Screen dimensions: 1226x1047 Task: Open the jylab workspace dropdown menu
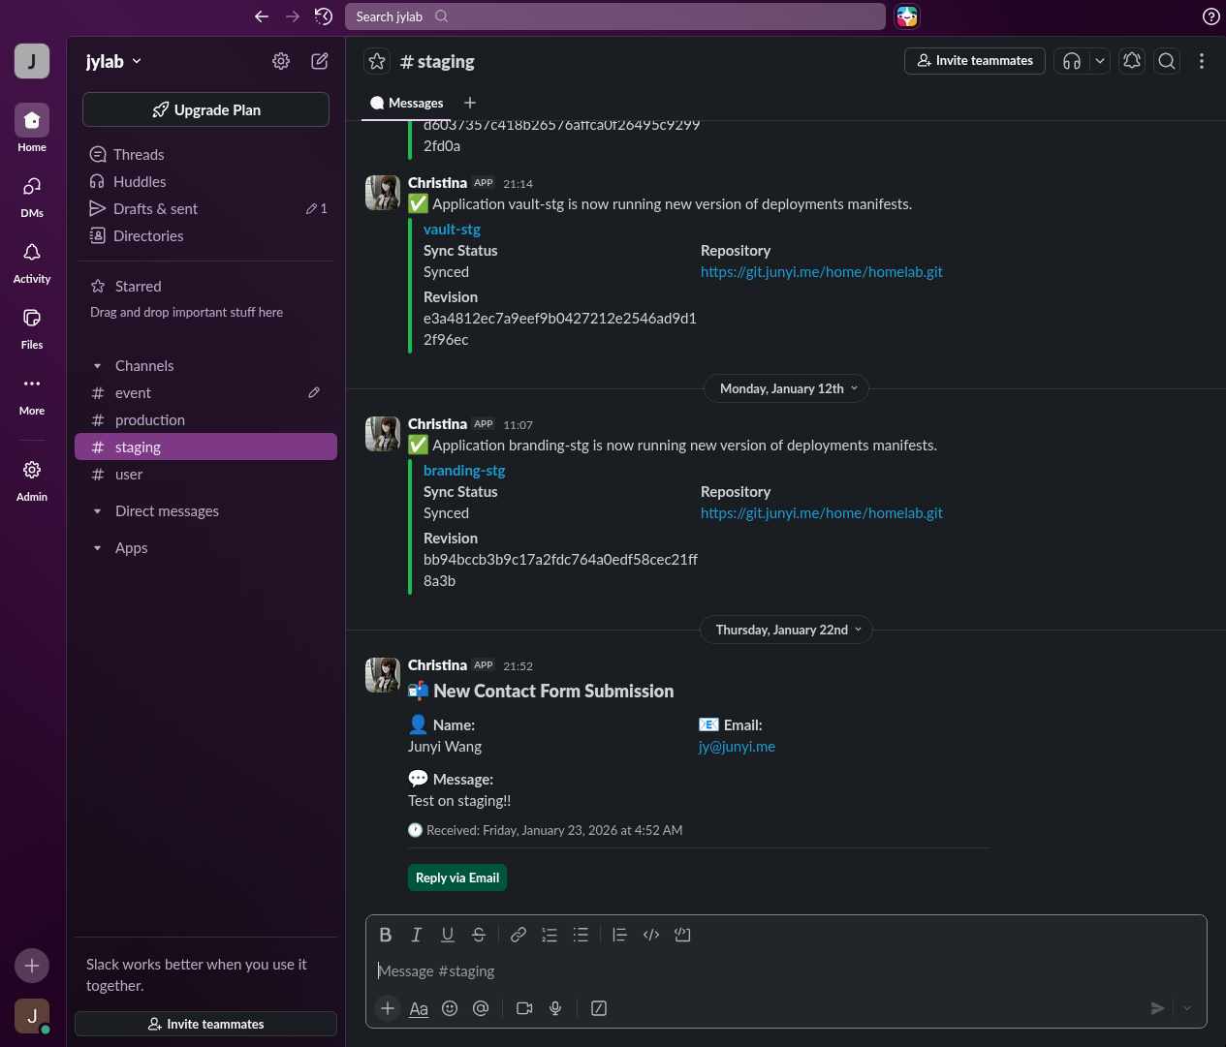[113, 61]
